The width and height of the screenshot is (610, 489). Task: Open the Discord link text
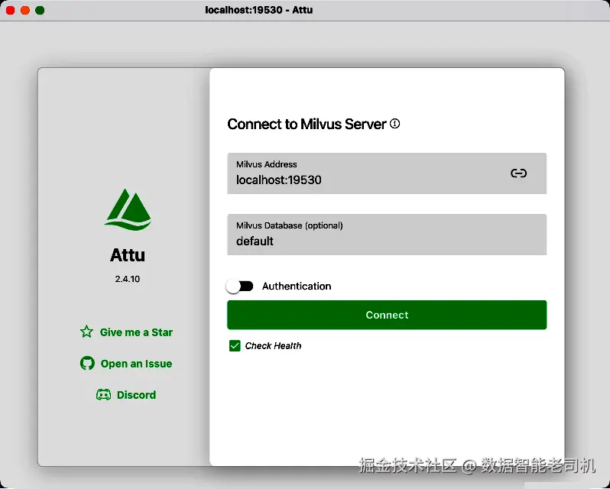tap(136, 395)
